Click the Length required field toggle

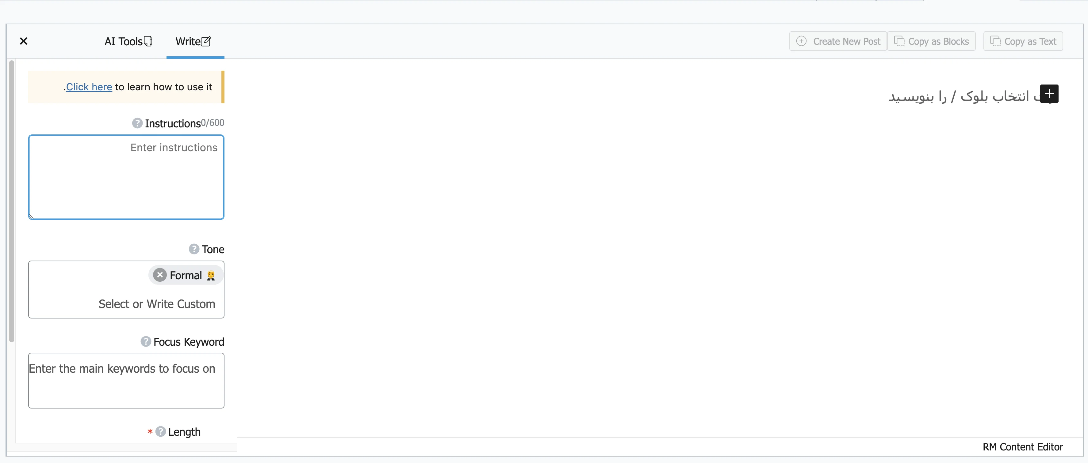151,432
